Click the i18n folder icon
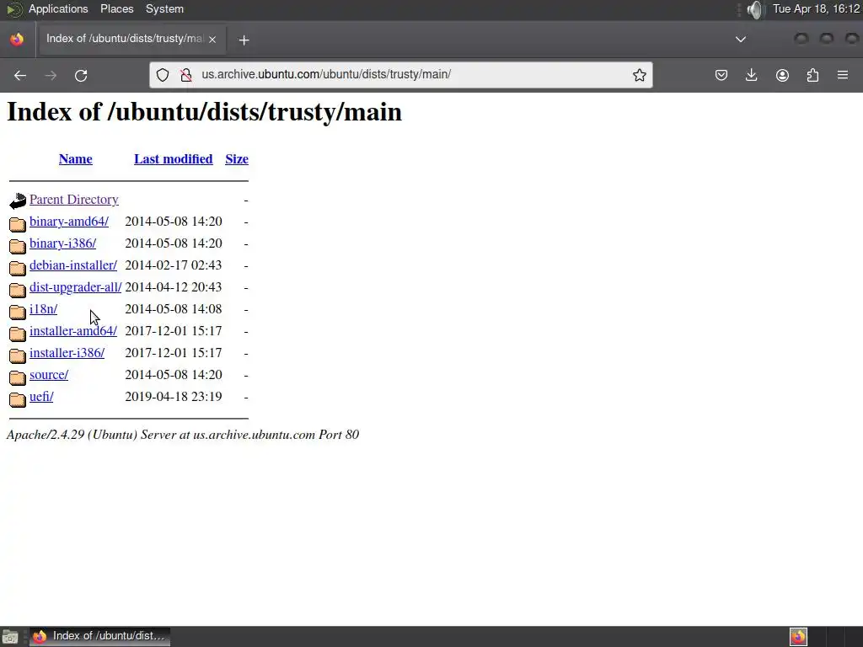Screen dimensions: 863x647 point(18,312)
